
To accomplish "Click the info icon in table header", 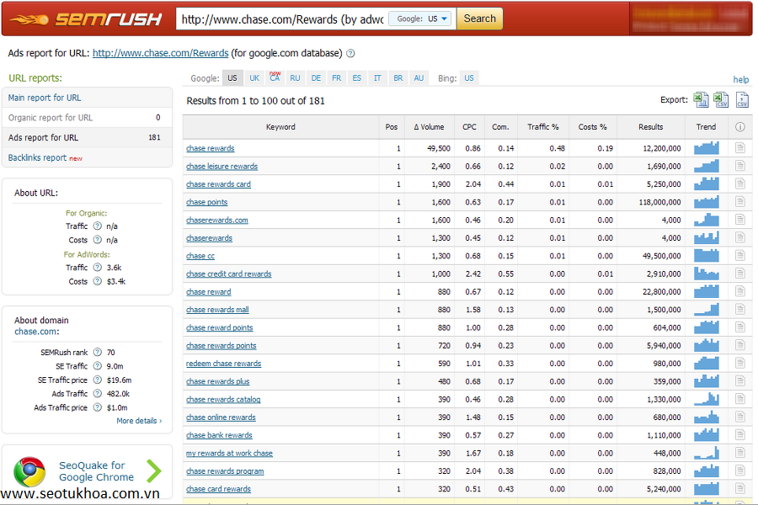I will pyautogui.click(x=740, y=127).
